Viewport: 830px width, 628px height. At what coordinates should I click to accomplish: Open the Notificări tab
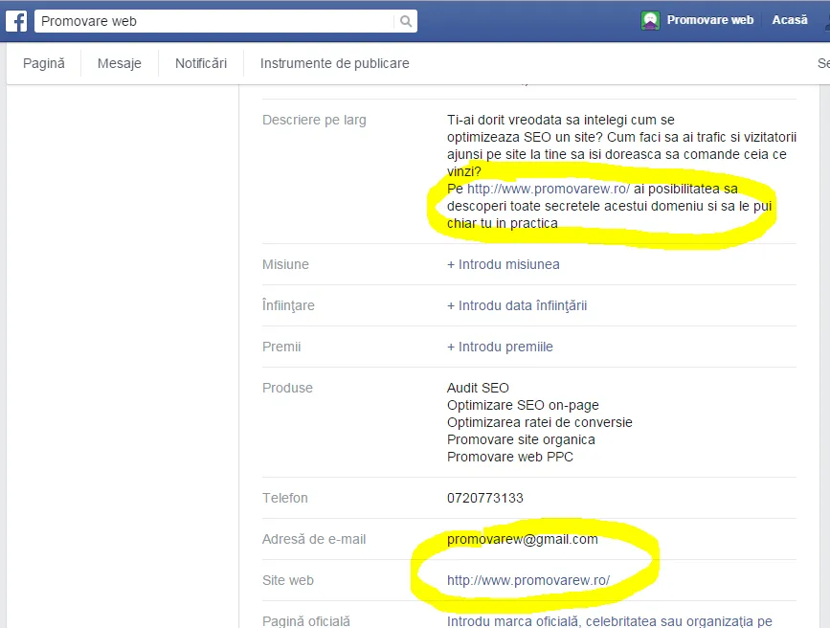point(201,63)
